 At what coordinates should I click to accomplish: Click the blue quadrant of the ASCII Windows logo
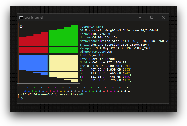(x=33, y=65)
